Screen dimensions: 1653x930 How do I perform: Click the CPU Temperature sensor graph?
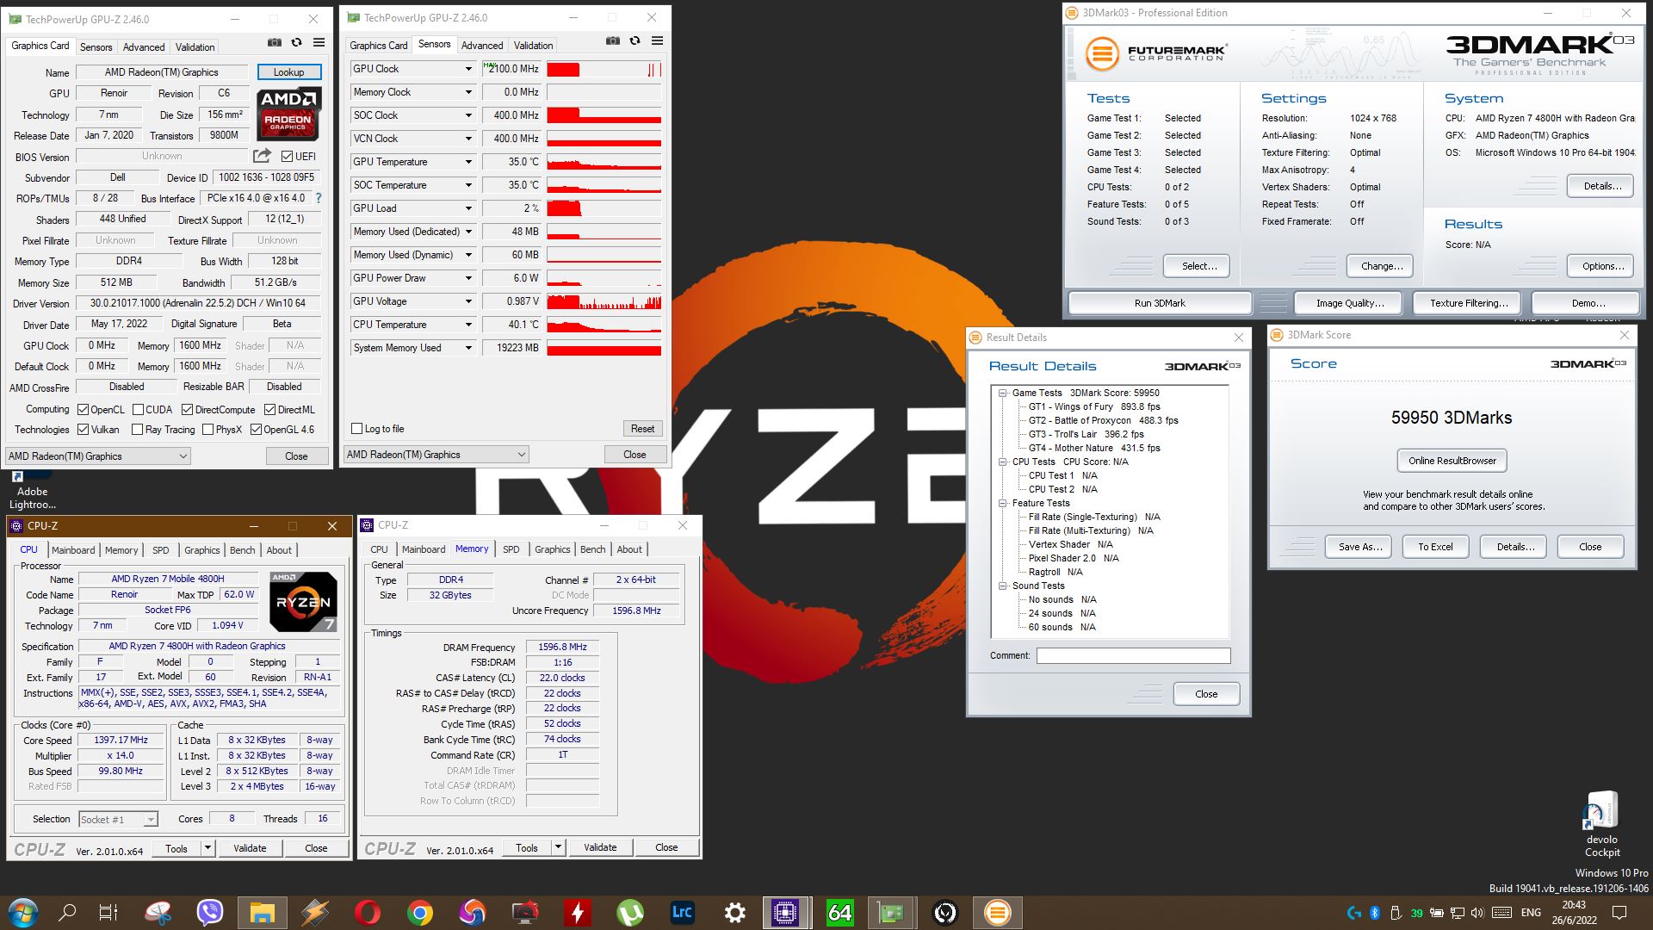pyautogui.click(x=604, y=325)
